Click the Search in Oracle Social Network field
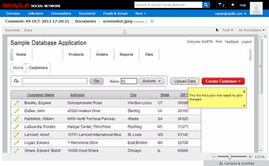Screen dimensions: 269x166 click(x=168, y=5)
